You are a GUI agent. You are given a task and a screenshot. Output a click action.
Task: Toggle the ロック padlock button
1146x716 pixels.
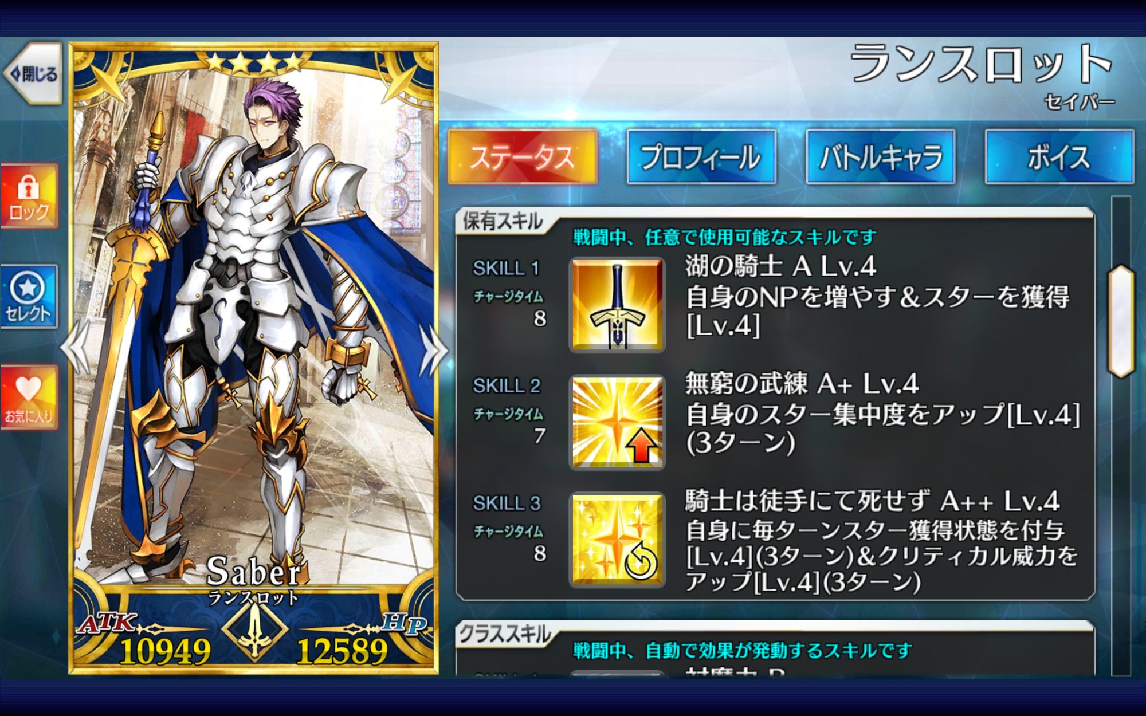[x=29, y=196]
